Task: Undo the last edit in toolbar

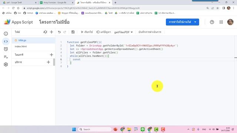Action: 59,32
